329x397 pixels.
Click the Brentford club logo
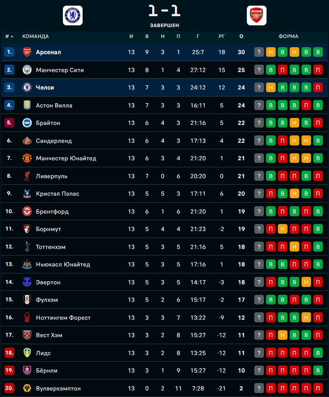[x=27, y=211]
